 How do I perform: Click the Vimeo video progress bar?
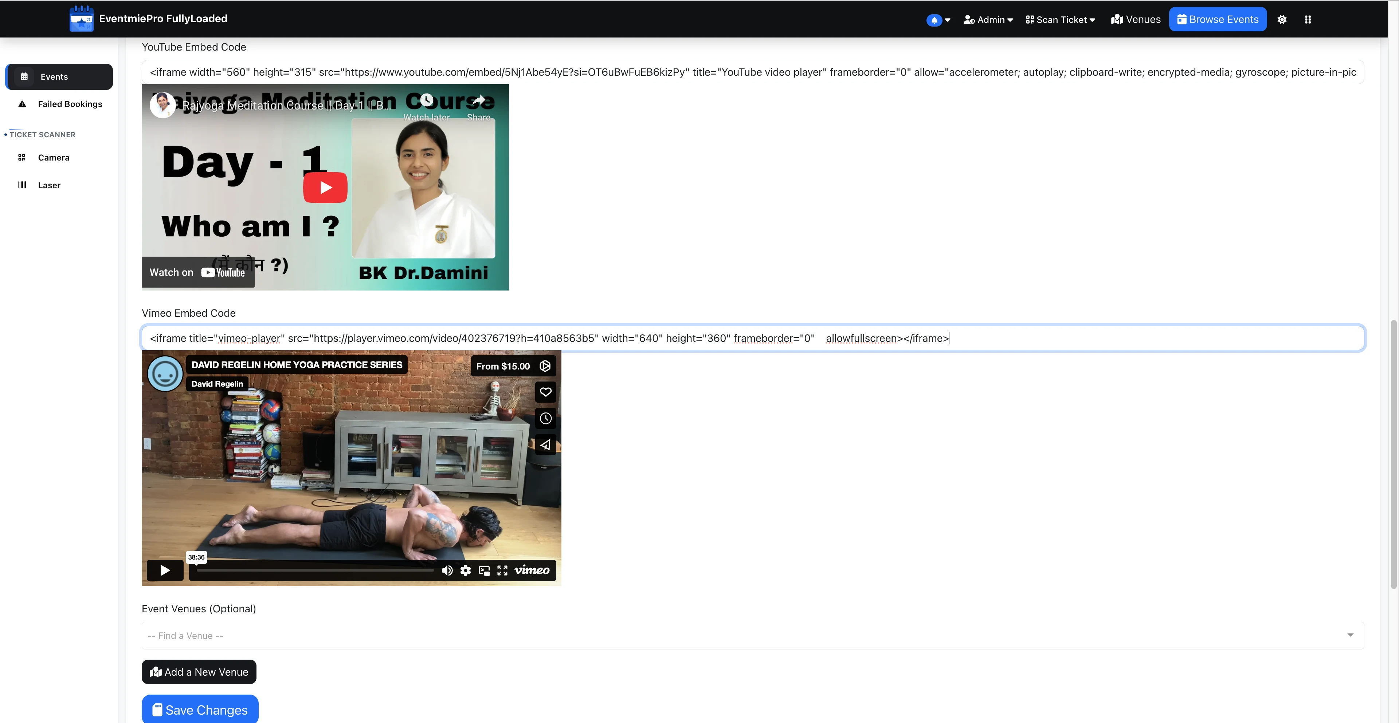pos(315,570)
